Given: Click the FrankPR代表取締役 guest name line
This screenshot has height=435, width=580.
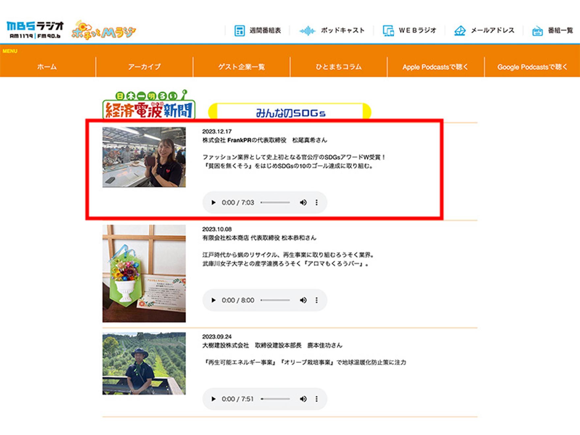Looking at the screenshot, I should tap(265, 140).
